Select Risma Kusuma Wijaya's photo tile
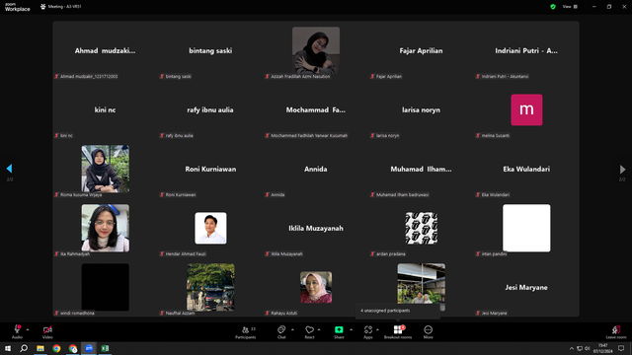The image size is (632, 355). pyautogui.click(x=106, y=169)
